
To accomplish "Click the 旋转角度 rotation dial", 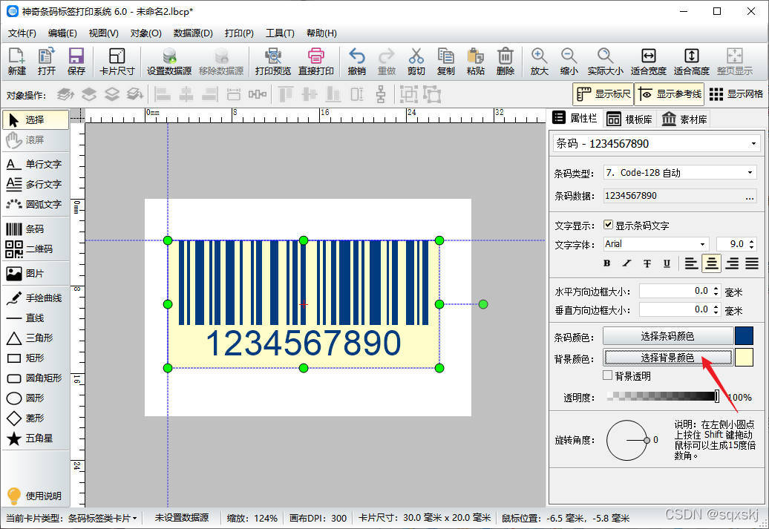I will 628,440.
